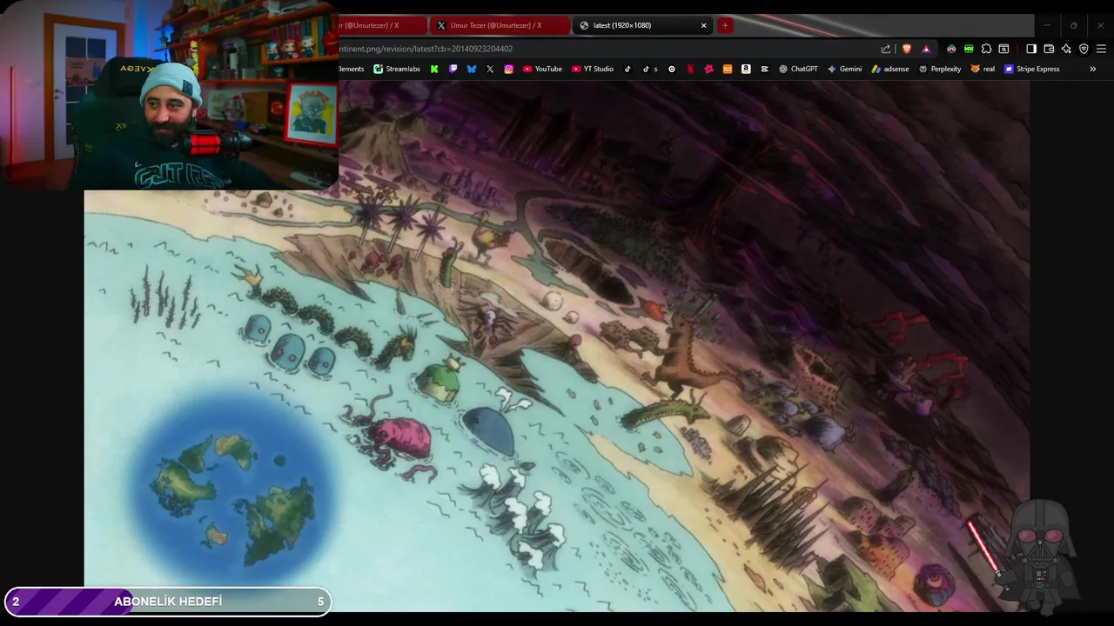The image size is (1114, 626).
Task: Close the latest (1920×1080) tab
Action: 703,25
